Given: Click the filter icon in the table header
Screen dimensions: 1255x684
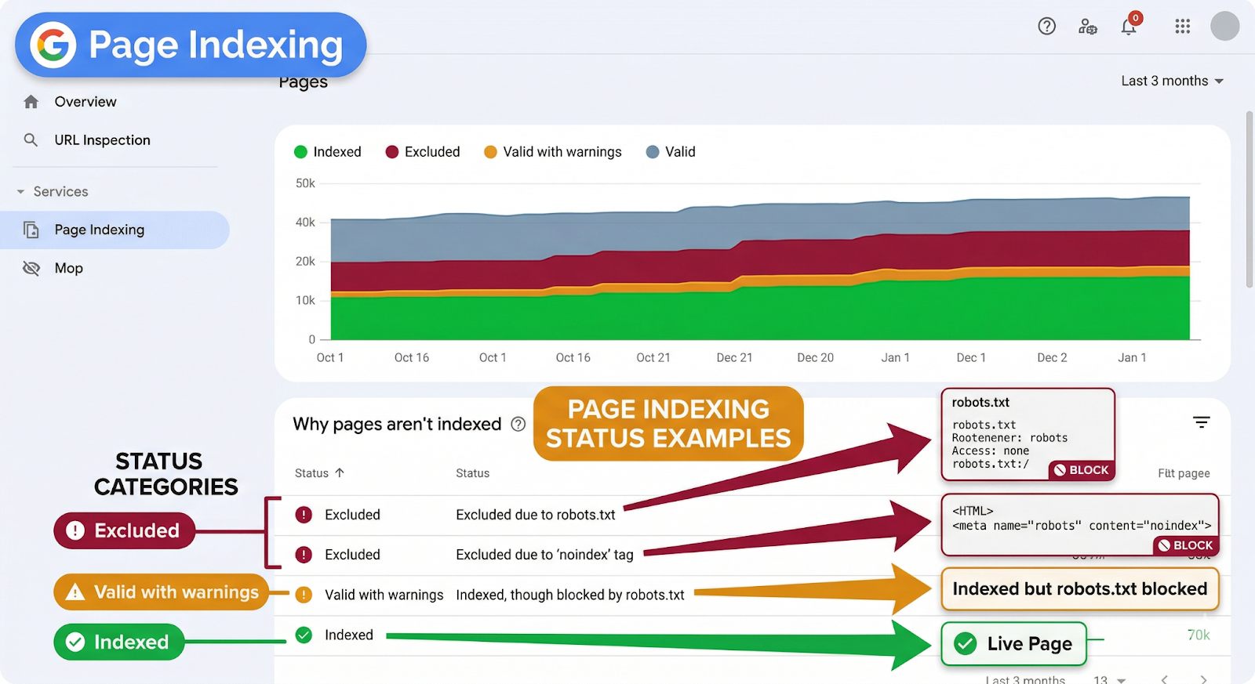Looking at the screenshot, I should (x=1201, y=422).
